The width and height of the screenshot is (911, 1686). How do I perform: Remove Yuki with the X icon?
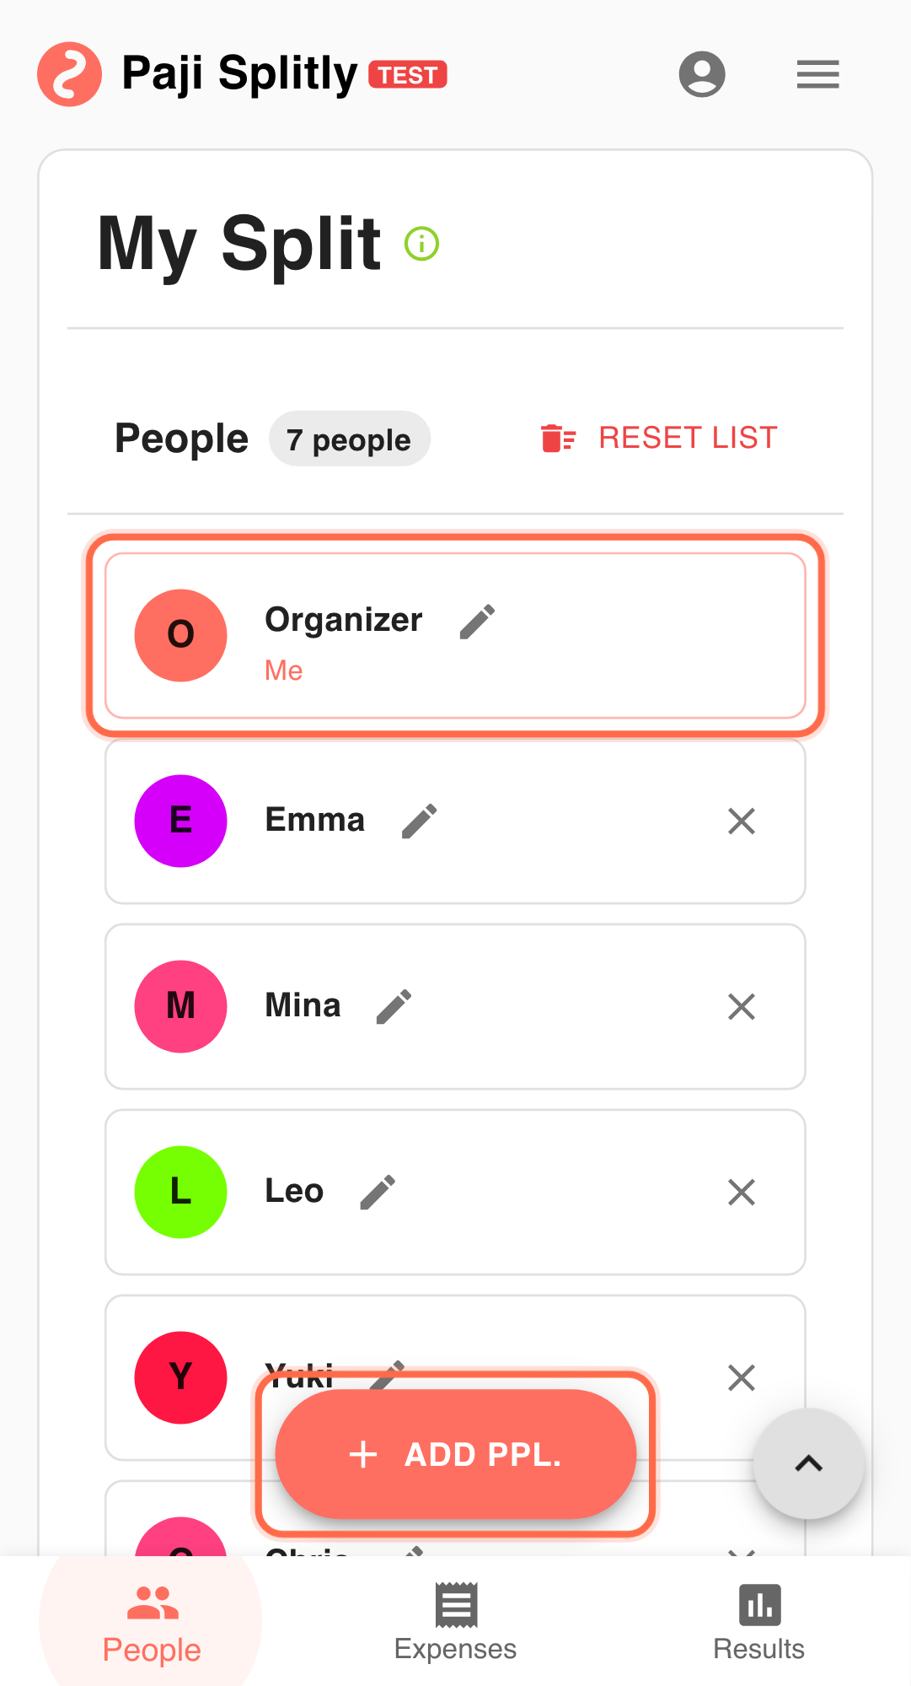[x=741, y=1377]
